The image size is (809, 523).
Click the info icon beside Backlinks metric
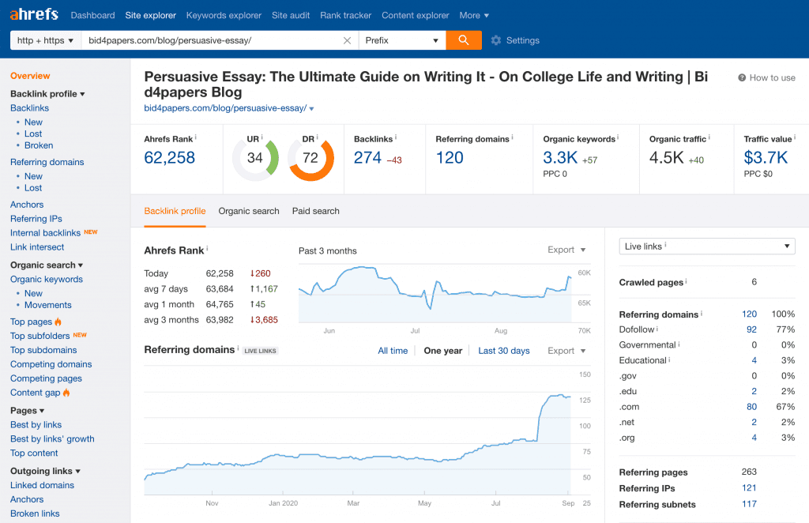coord(396,137)
